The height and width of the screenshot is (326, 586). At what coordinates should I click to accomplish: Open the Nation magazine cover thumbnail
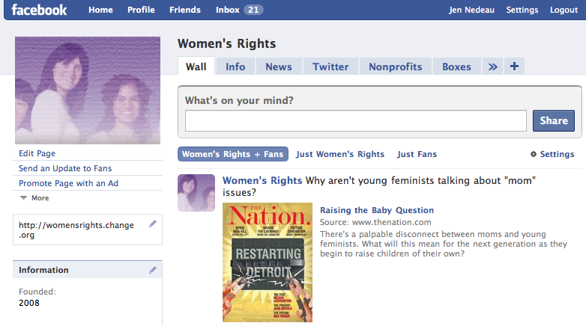point(268,262)
